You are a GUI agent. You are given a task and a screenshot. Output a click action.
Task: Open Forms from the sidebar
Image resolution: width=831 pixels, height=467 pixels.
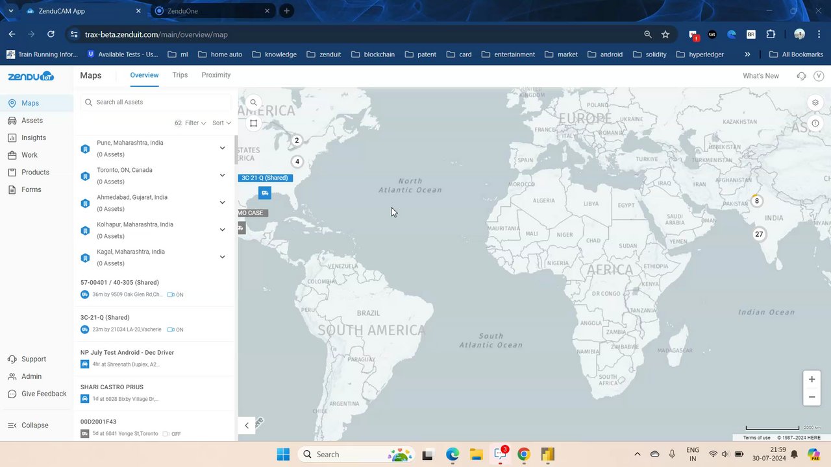[x=31, y=189]
